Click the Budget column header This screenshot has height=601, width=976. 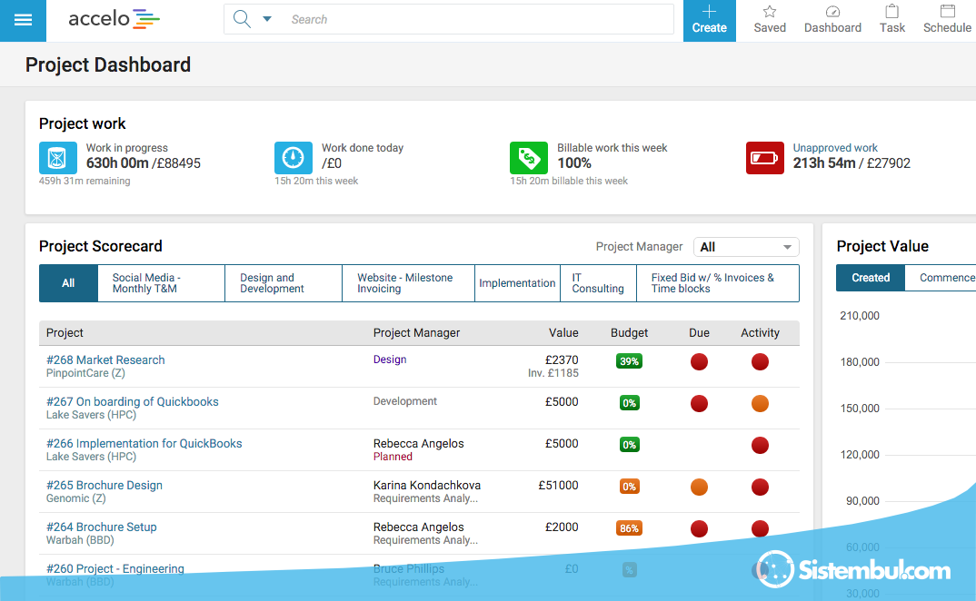629,333
